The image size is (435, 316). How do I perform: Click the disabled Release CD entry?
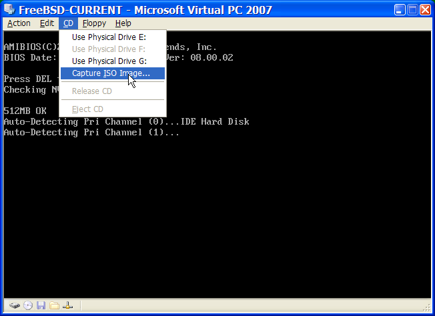91,91
